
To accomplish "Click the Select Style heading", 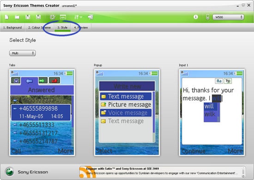I will pyautogui.click(x=23, y=40).
